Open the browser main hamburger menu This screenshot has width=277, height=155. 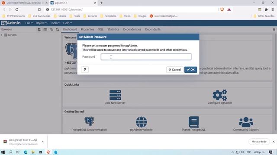(273, 9)
